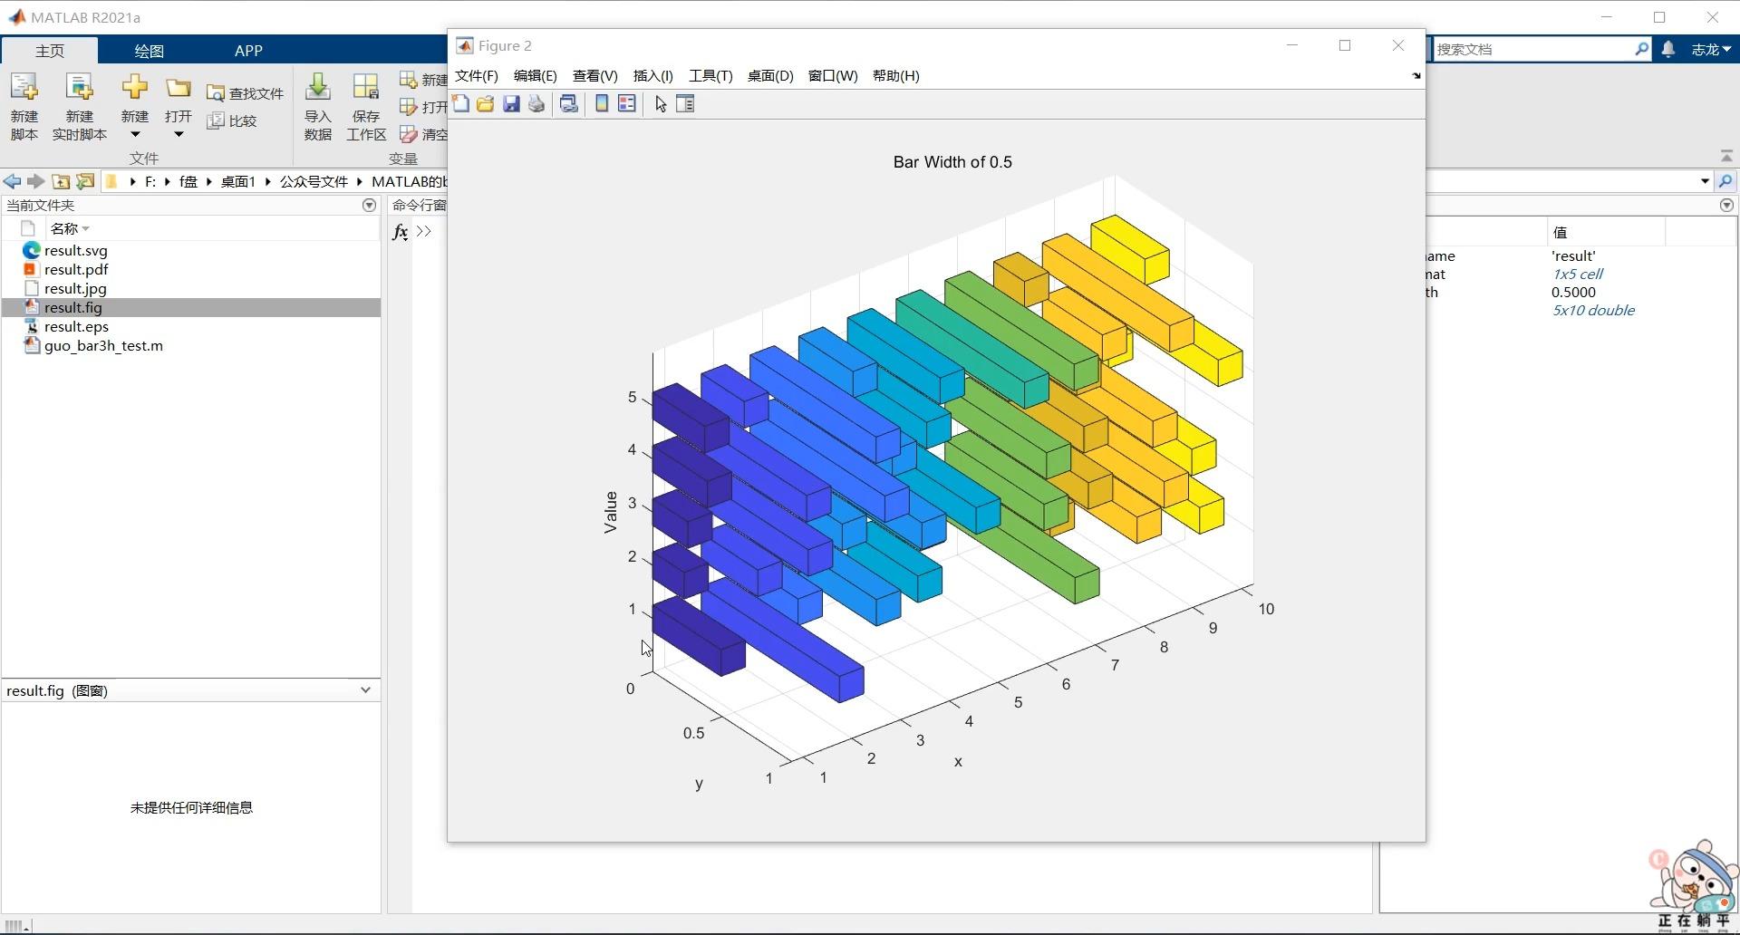Print the figure via the printer icon
Screen dimensions: 1740x935
[x=536, y=103]
